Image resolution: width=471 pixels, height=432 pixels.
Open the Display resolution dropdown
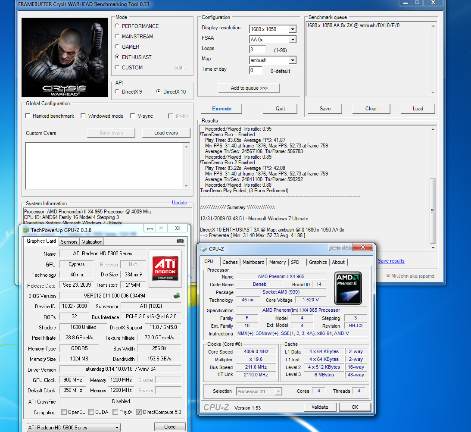(x=293, y=29)
